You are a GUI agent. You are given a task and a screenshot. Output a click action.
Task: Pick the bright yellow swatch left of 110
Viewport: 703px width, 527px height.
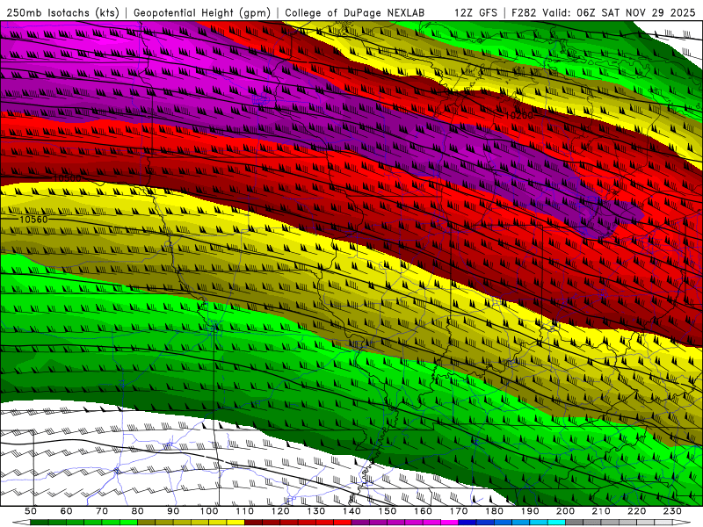tap(236, 523)
